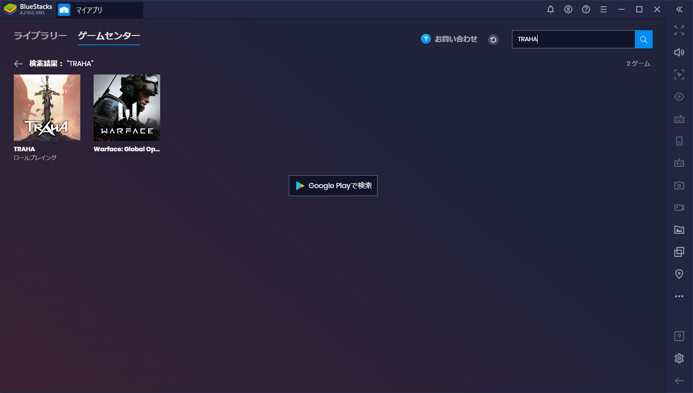The image size is (693, 393).
Task: Minimize the BlueStacks window
Action: point(622,9)
